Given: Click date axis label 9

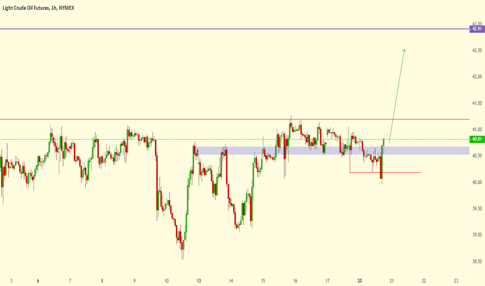Looking at the screenshot, I should (x=135, y=281).
